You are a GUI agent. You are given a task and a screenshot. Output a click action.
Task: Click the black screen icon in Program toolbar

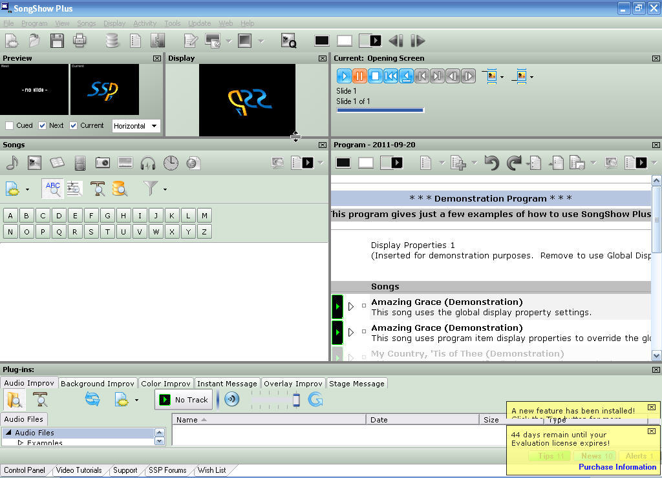click(x=343, y=163)
